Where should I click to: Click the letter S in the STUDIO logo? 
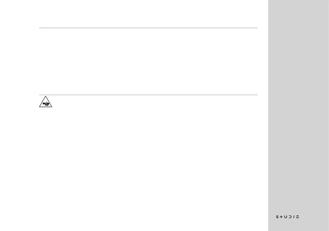coord(278,217)
